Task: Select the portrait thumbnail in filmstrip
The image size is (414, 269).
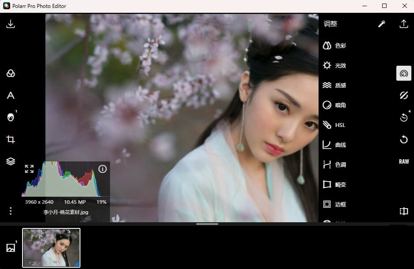Action: [51, 248]
